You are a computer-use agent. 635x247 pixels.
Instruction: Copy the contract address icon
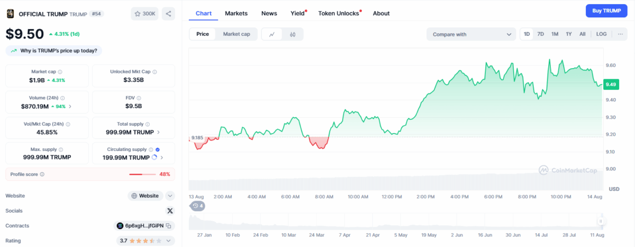[x=168, y=226]
